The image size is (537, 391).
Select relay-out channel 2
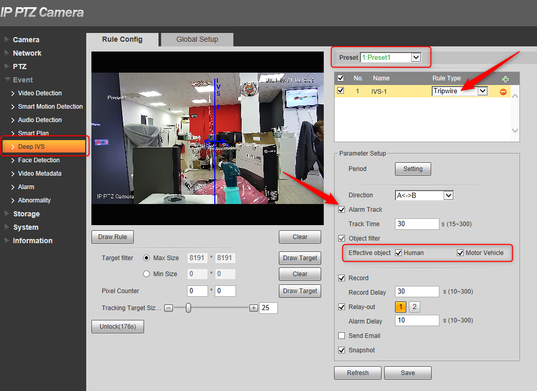click(414, 307)
